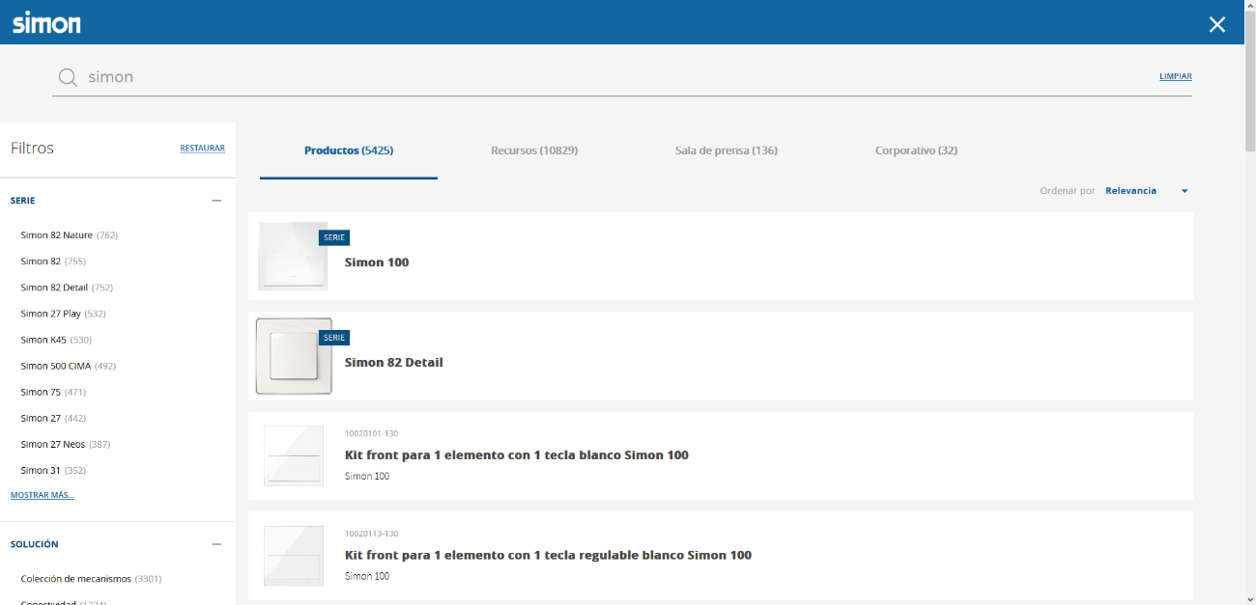Open Simon 82 Detail series result title

(394, 363)
